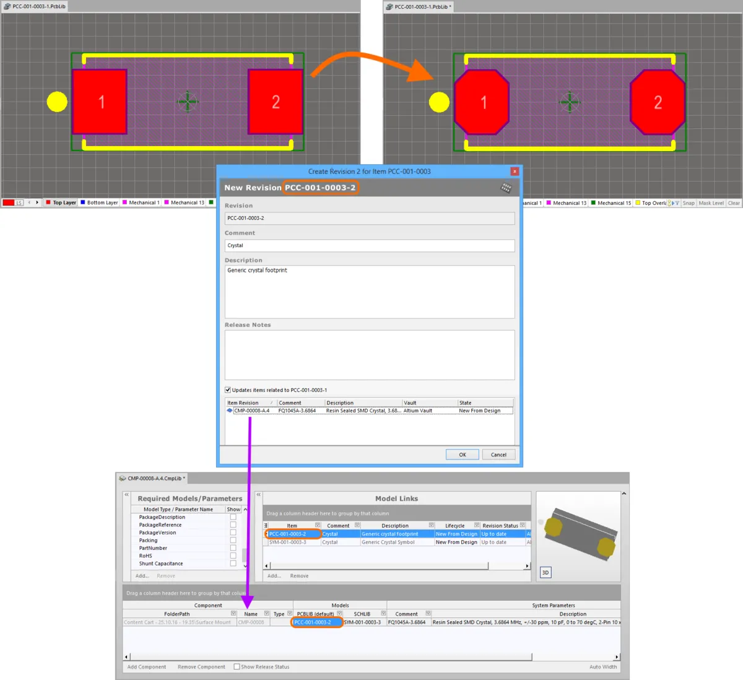Click Cancel in Create Revision dialog
This screenshot has width=743, height=680.
(498, 455)
